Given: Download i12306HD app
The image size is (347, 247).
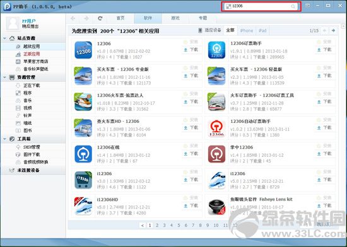Looking at the screenshot, I should click(191, 206).
